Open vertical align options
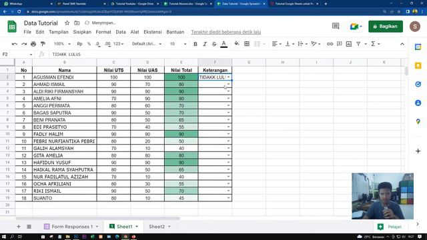This screenshot has width=427, height=240. 290,44
